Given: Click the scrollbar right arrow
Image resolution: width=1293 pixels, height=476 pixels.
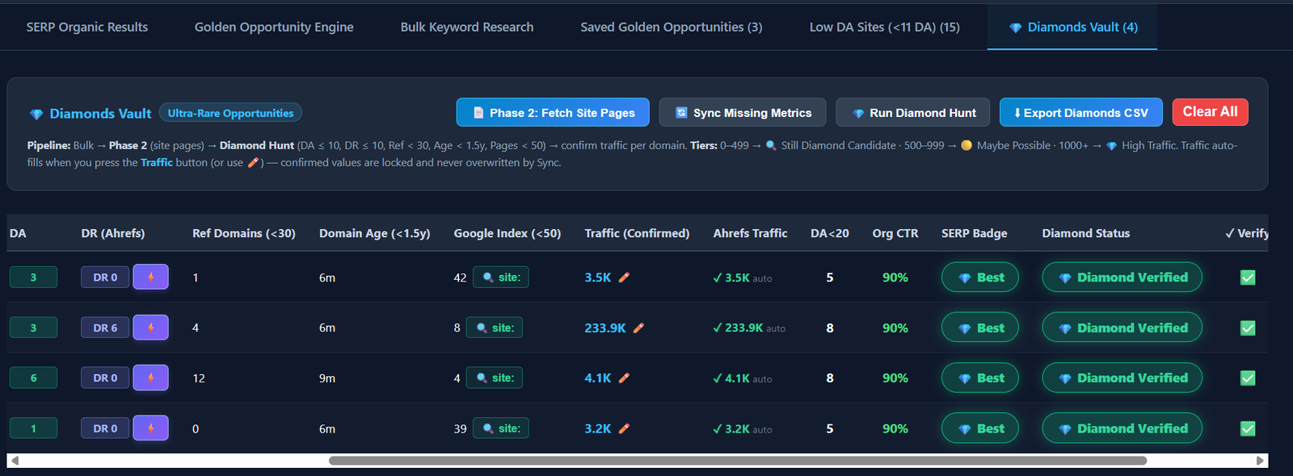Looking at the screenshot, I should point(1260,461).
